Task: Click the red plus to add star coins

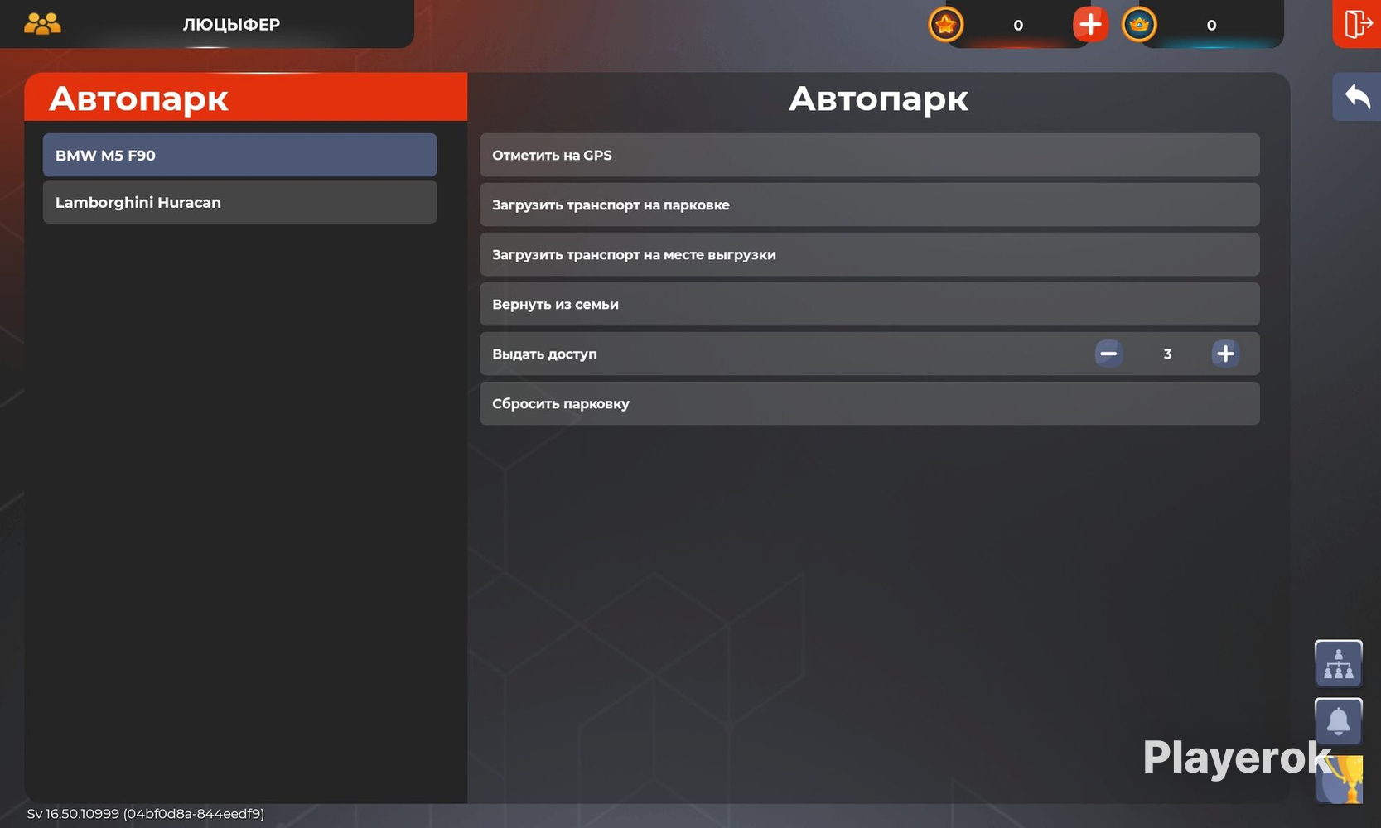Action: [x=1089, y=24]
